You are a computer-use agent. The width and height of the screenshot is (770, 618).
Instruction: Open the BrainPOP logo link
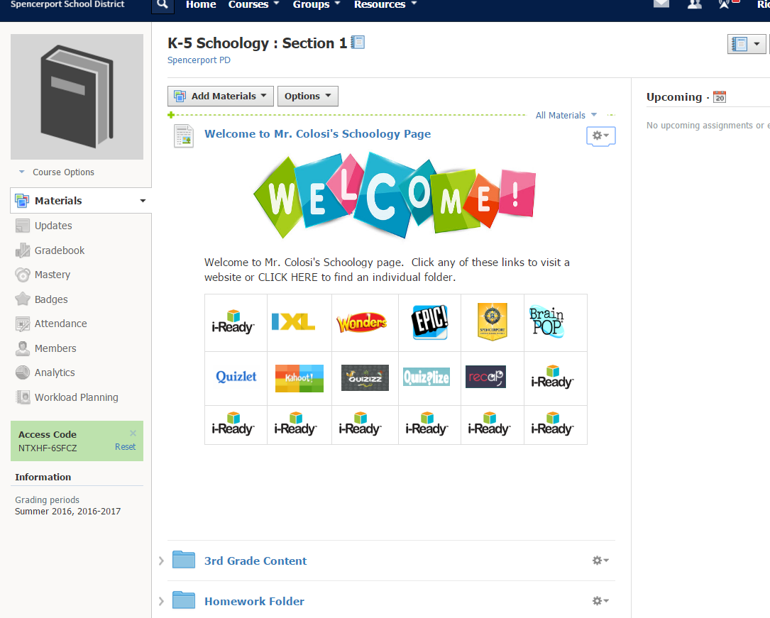(x=546, y=322)
